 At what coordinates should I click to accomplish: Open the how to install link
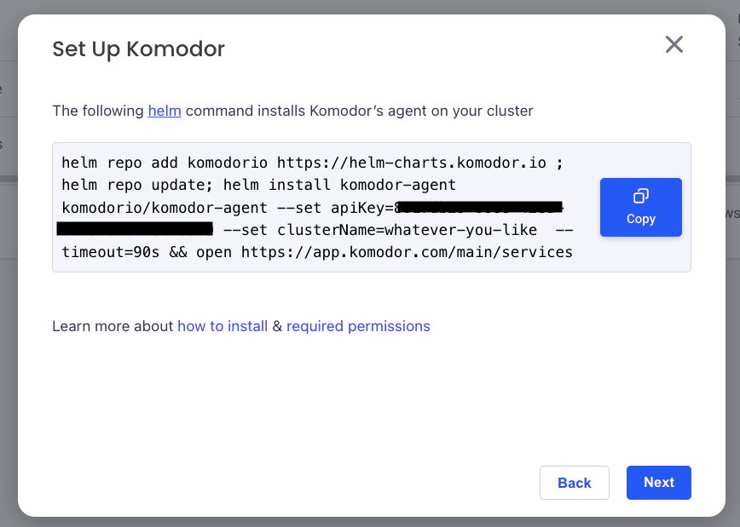[x=223, y=326]
